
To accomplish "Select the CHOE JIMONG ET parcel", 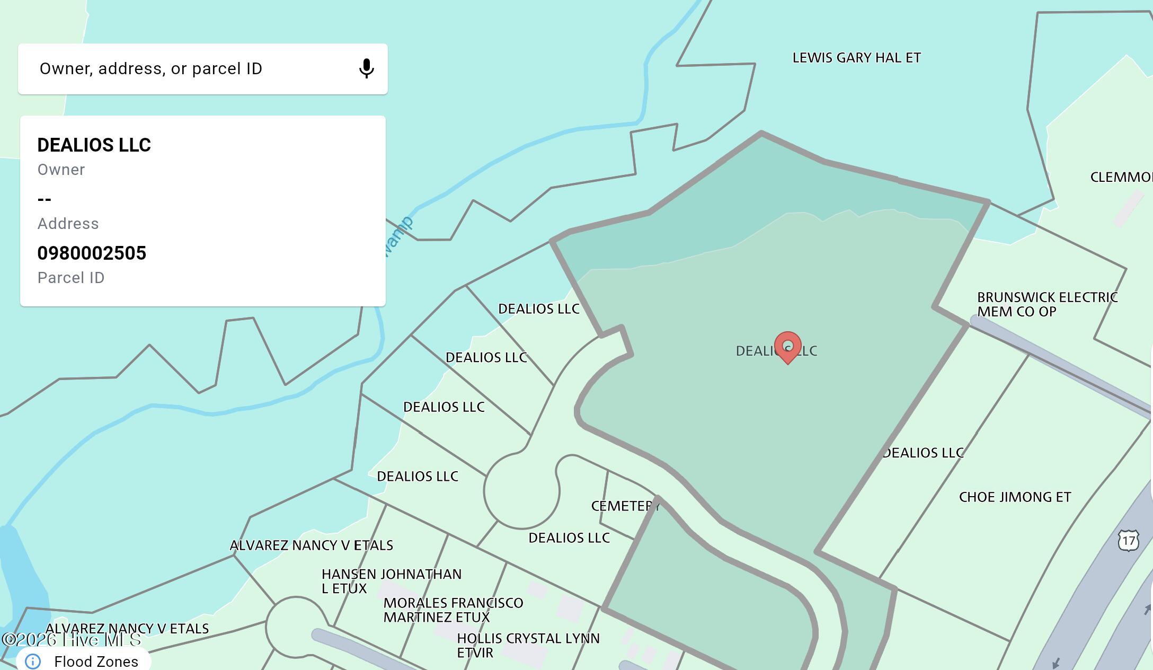I will 1015,497.
